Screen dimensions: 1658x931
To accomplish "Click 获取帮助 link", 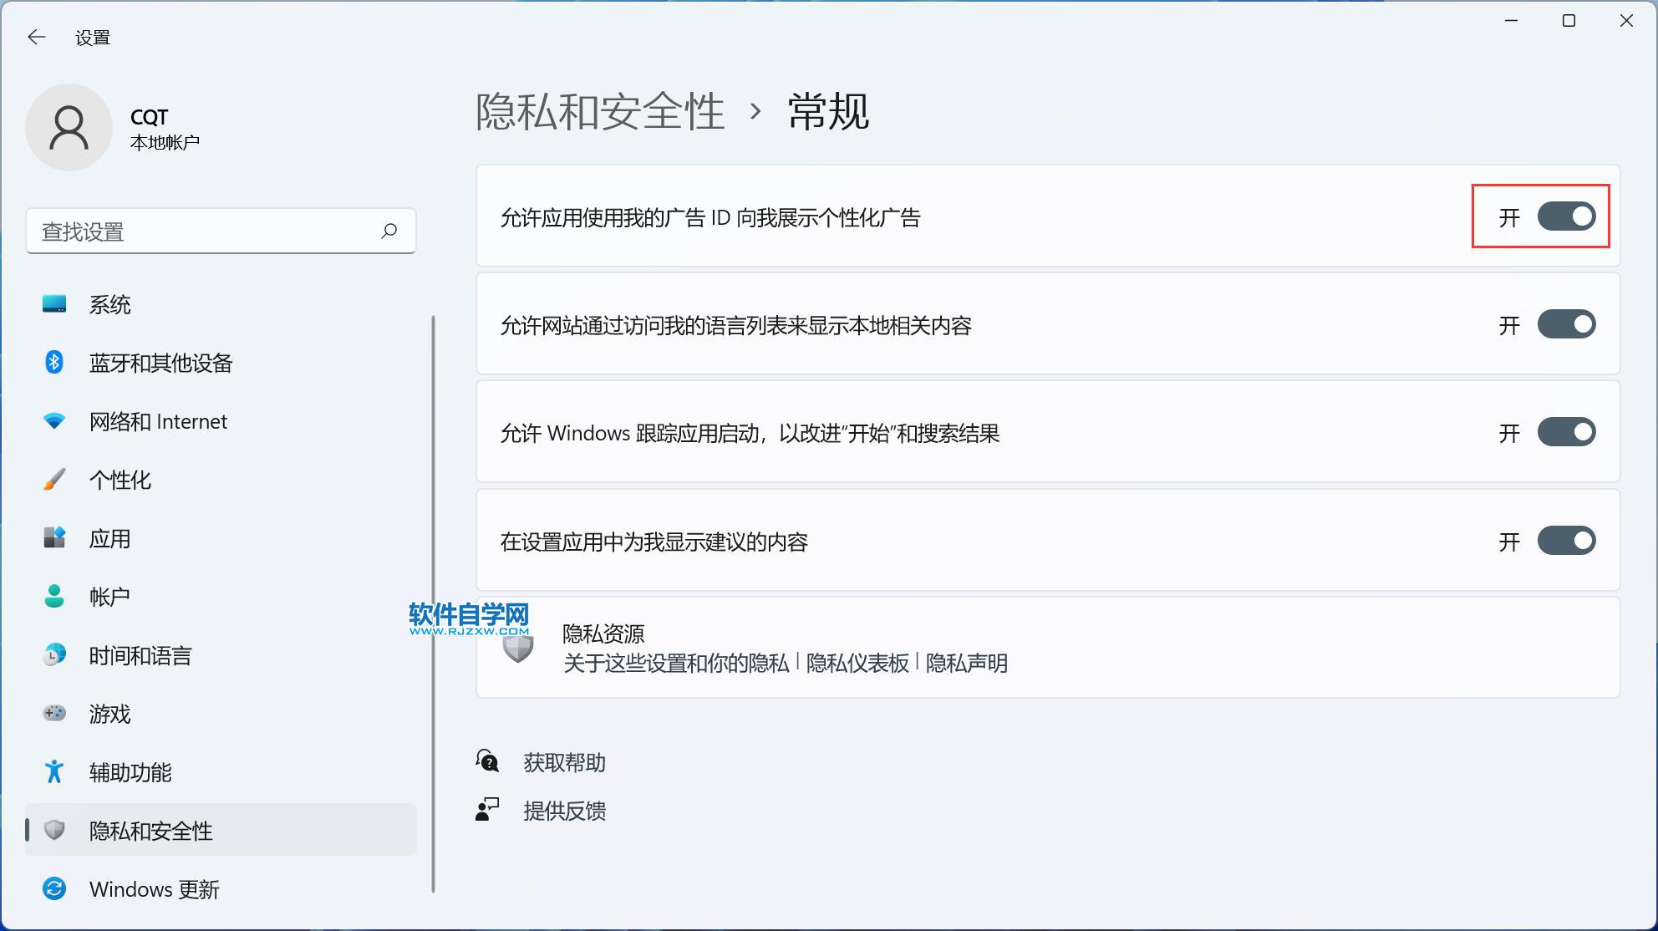I will point(564,762).
